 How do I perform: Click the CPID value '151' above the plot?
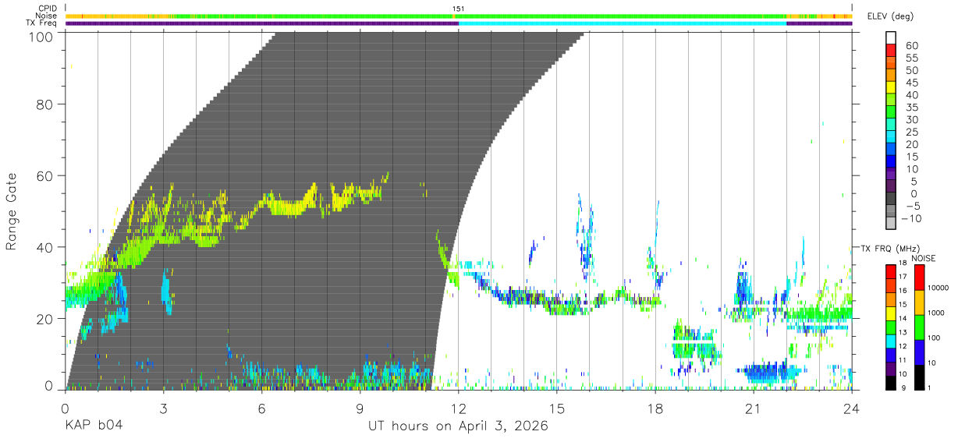coord(459,8)
